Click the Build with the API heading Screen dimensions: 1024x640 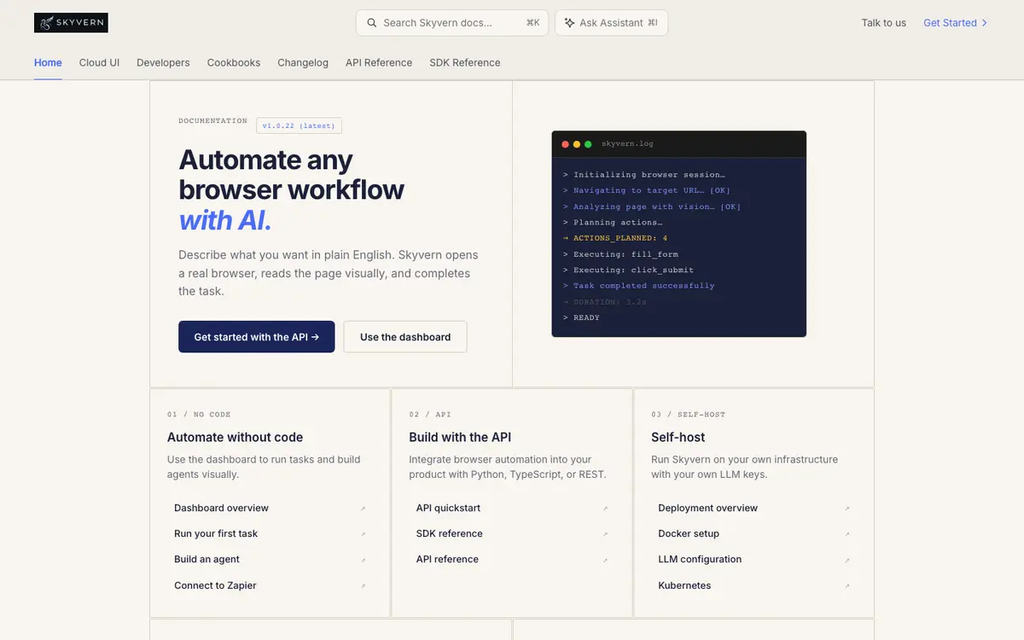tap(460, 437)
